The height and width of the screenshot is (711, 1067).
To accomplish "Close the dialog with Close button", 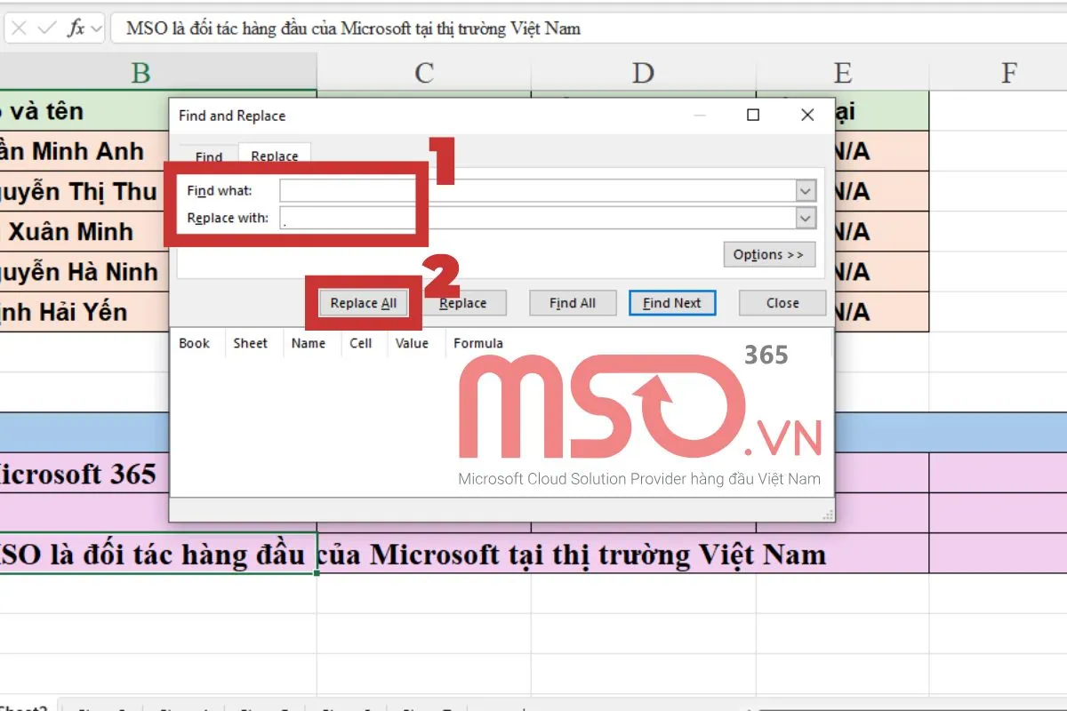I will pyautogui.click(x=782, y=303).
